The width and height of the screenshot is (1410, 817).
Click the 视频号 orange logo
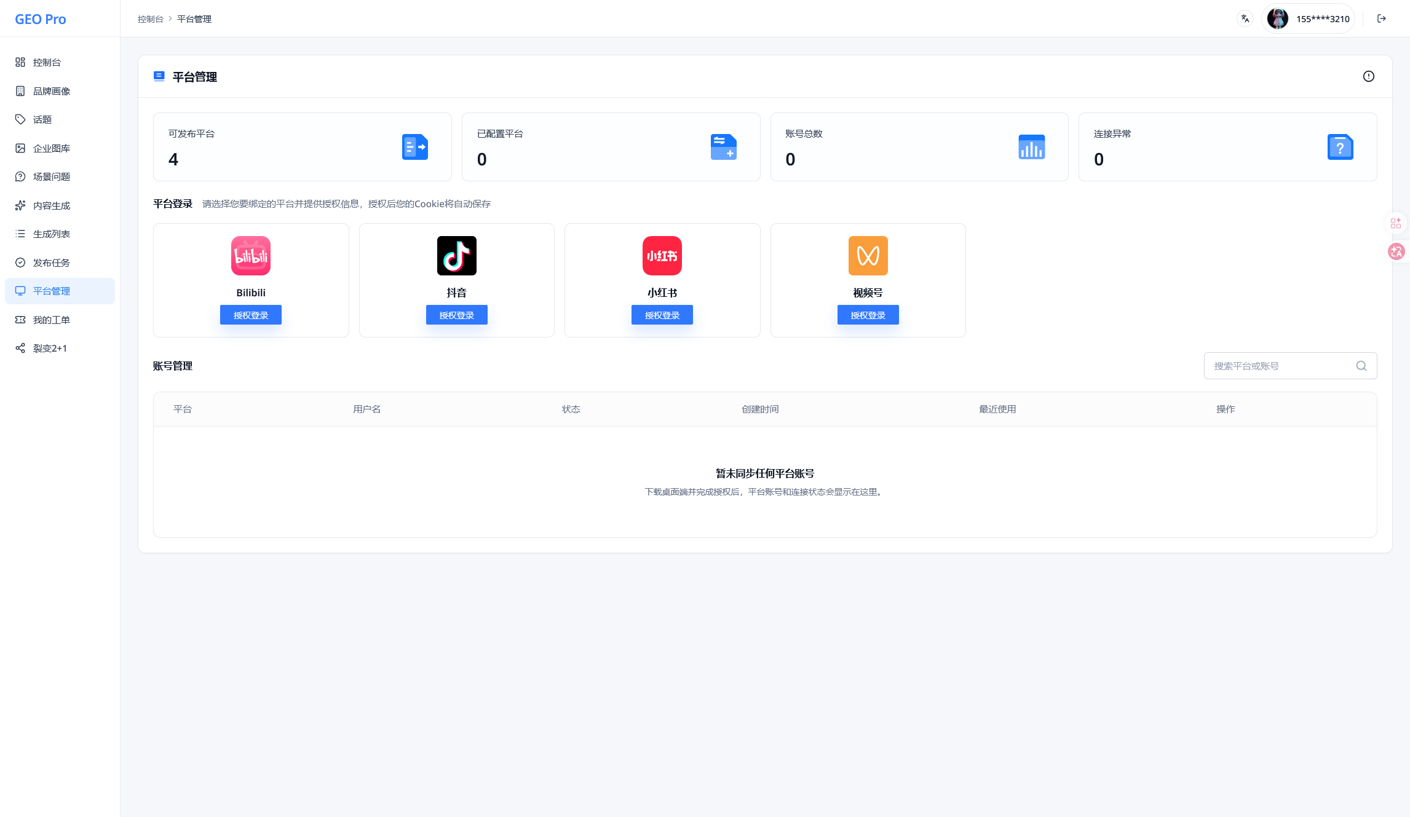coord(868,256)
